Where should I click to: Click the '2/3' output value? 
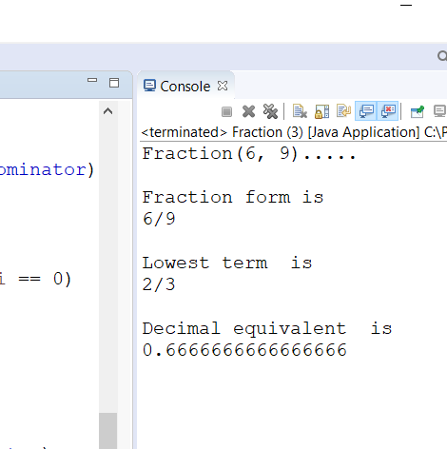pyautogui.click(x=159, y=284)
